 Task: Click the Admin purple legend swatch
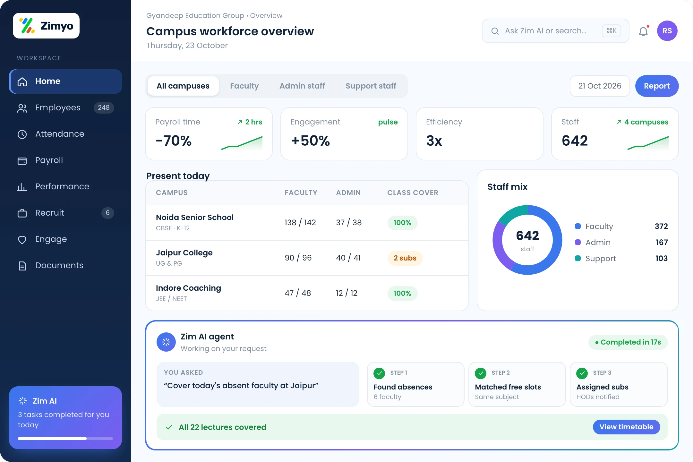point(578,242)
